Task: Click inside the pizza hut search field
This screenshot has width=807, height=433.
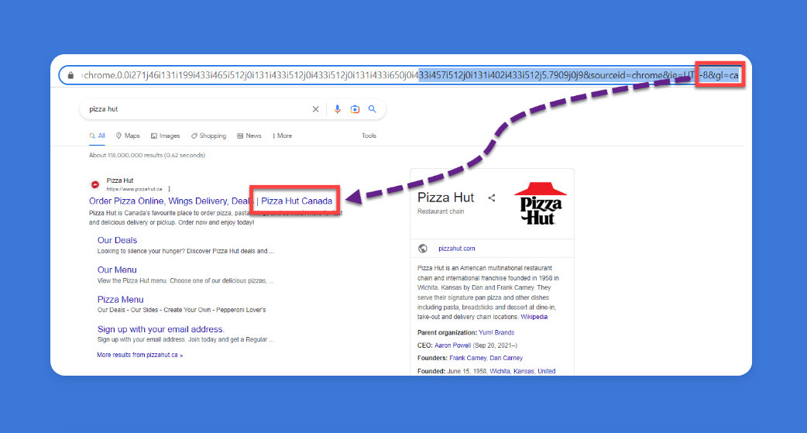Action: tap(194, 109)
